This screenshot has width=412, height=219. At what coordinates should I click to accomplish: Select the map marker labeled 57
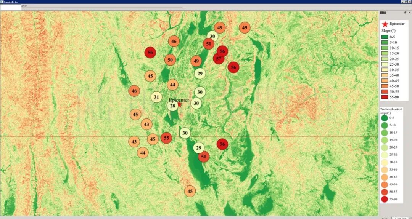point(218,59)
